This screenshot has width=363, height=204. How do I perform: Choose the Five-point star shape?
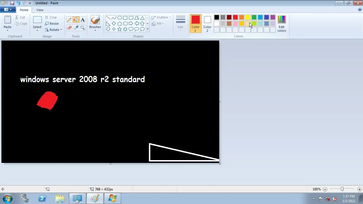pyautogui.click(x=119, y=29)
